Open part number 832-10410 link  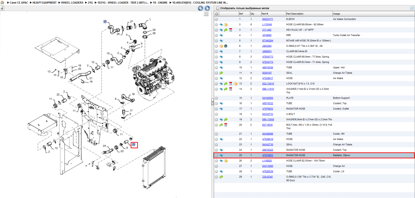coord(268,84)
